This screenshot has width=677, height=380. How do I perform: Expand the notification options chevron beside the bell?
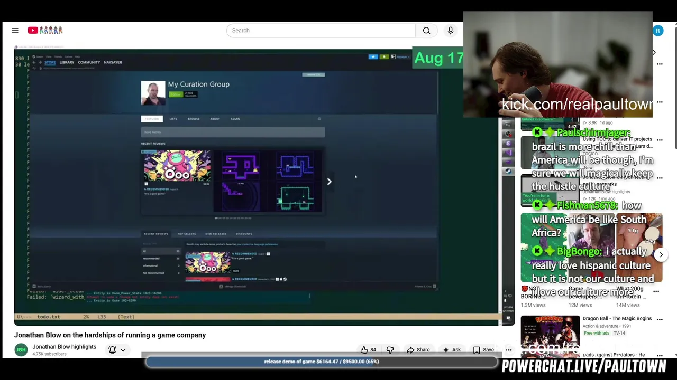123,350
